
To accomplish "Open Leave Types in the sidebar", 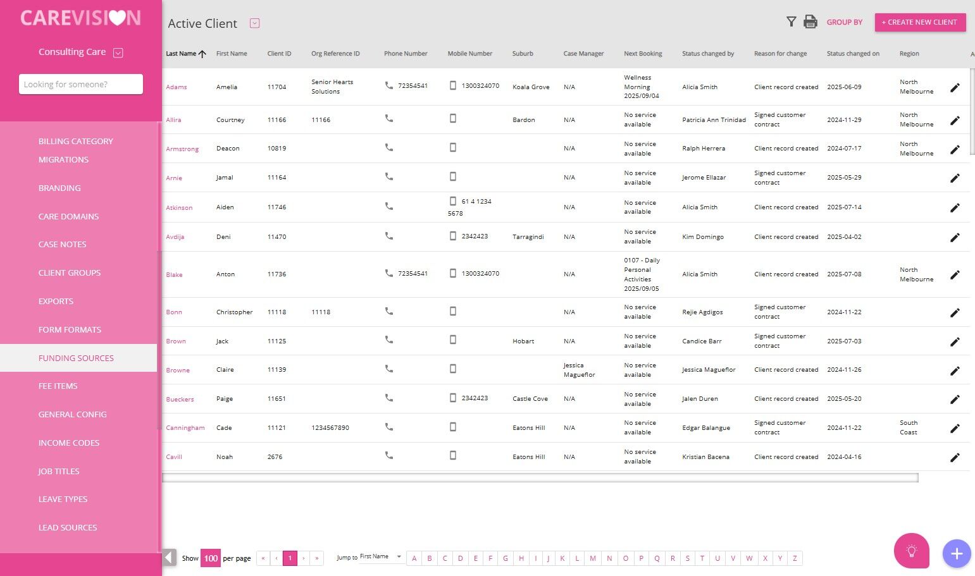I will [x=63, y=499].
